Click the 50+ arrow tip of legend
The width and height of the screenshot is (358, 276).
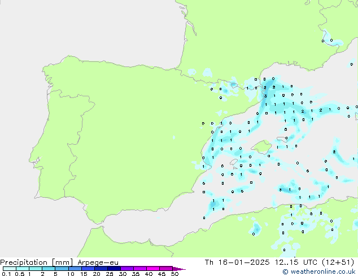(x=179, y=269)
